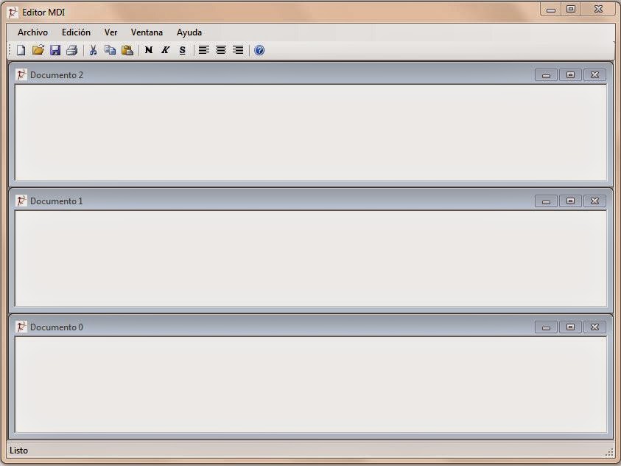Open a file using the folder icon
Viewport: 621px width, 466px height.
[38, 50]
